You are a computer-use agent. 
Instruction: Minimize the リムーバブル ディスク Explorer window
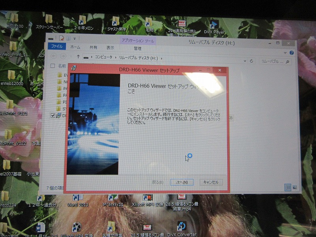tap(270, 43)
